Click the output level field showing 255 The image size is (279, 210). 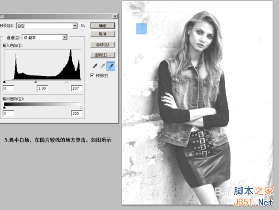[76, 113]
